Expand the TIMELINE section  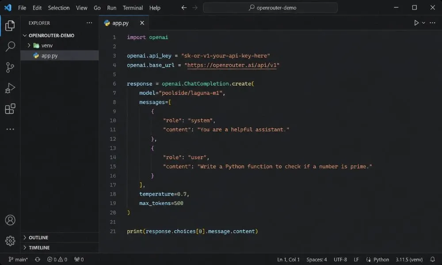pyautogui.click(x=25, y=247)
